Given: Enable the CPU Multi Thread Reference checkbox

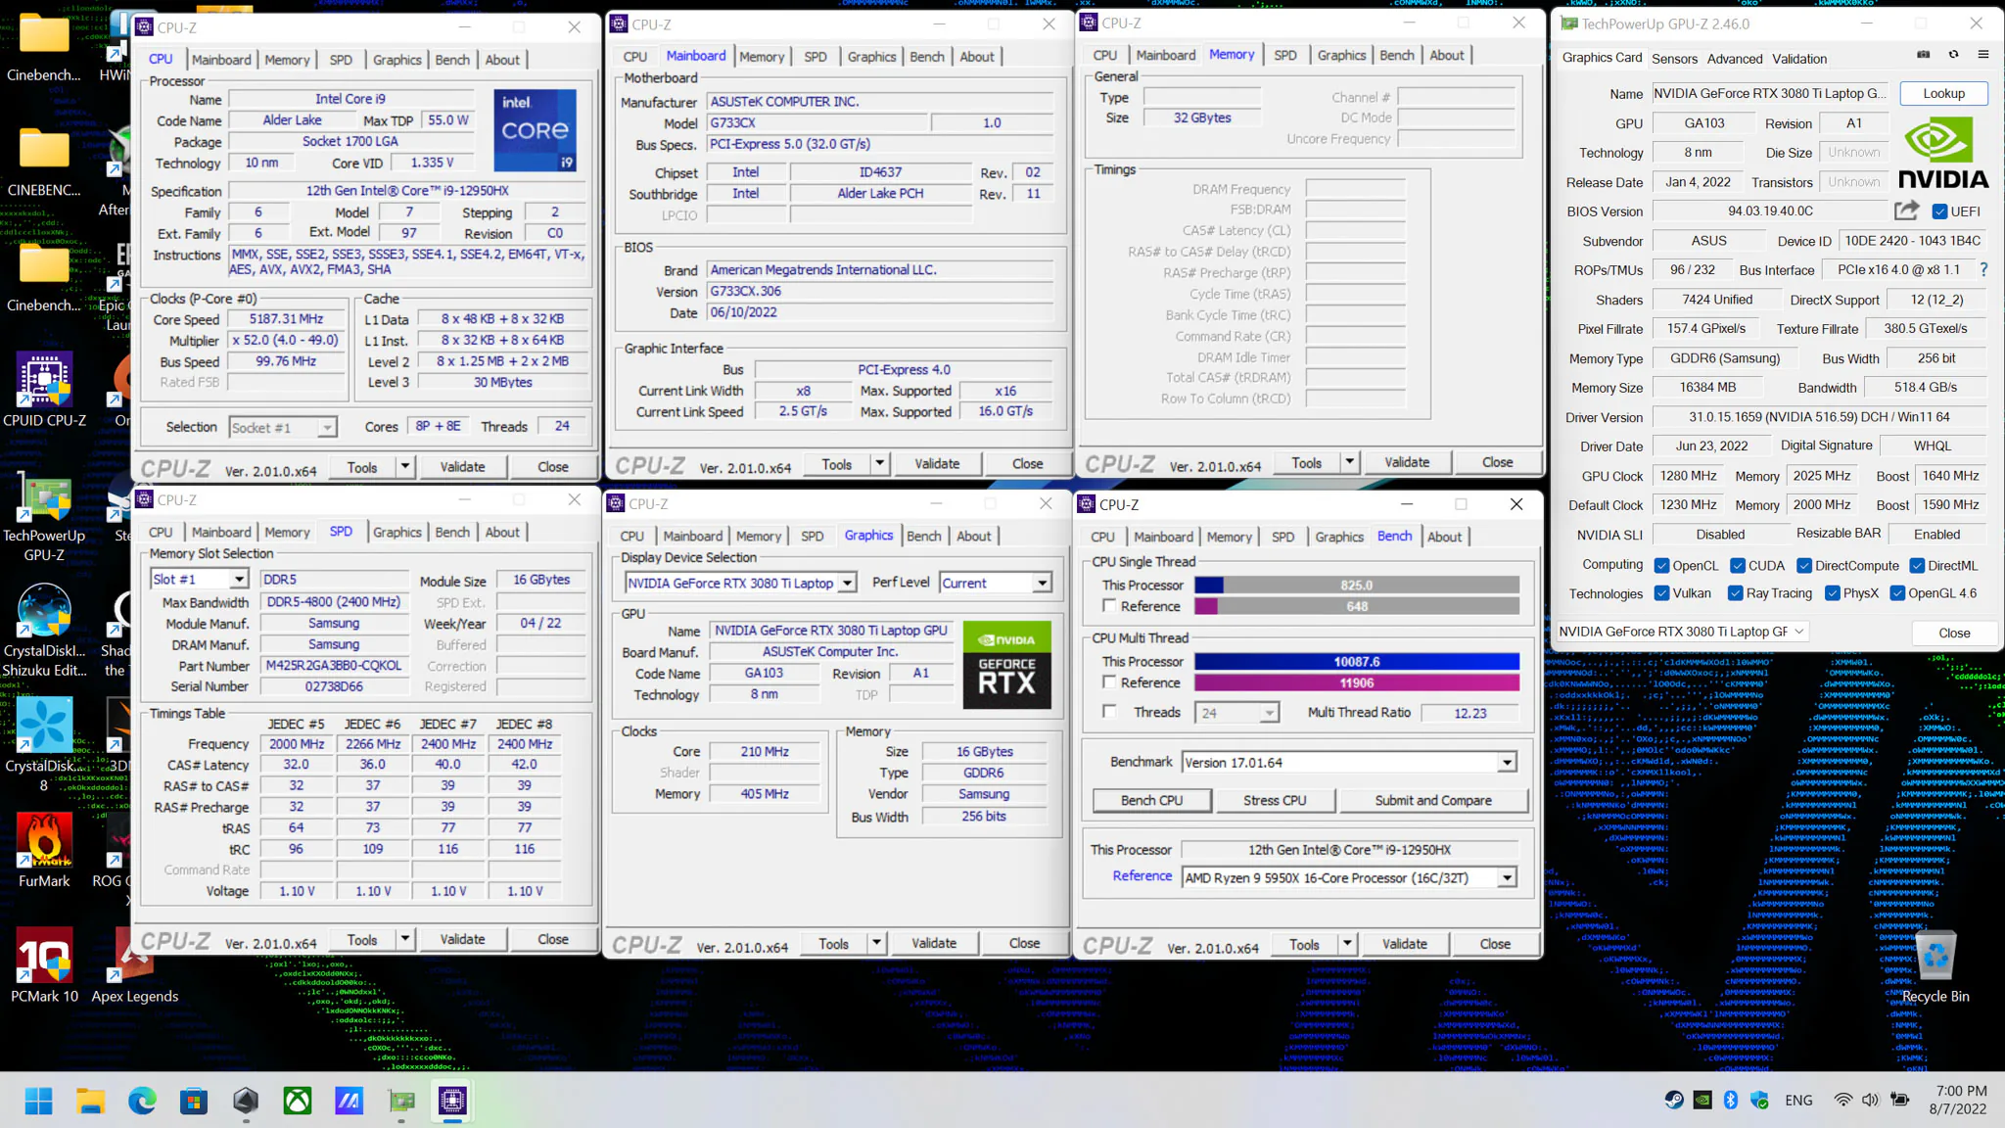Looking at the screenshot, I should [1109, 681].
